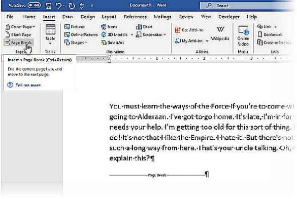Viewport: 297px width, 199px height.
Task: Select the View tab
Action: coord(206,17)
